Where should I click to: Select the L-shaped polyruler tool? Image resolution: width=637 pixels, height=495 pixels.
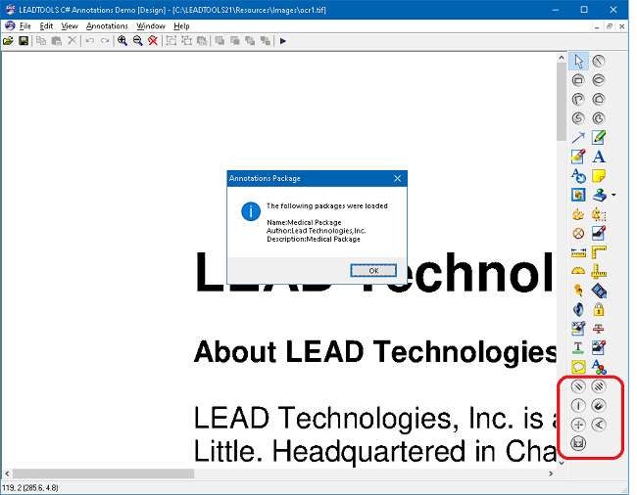599,252
